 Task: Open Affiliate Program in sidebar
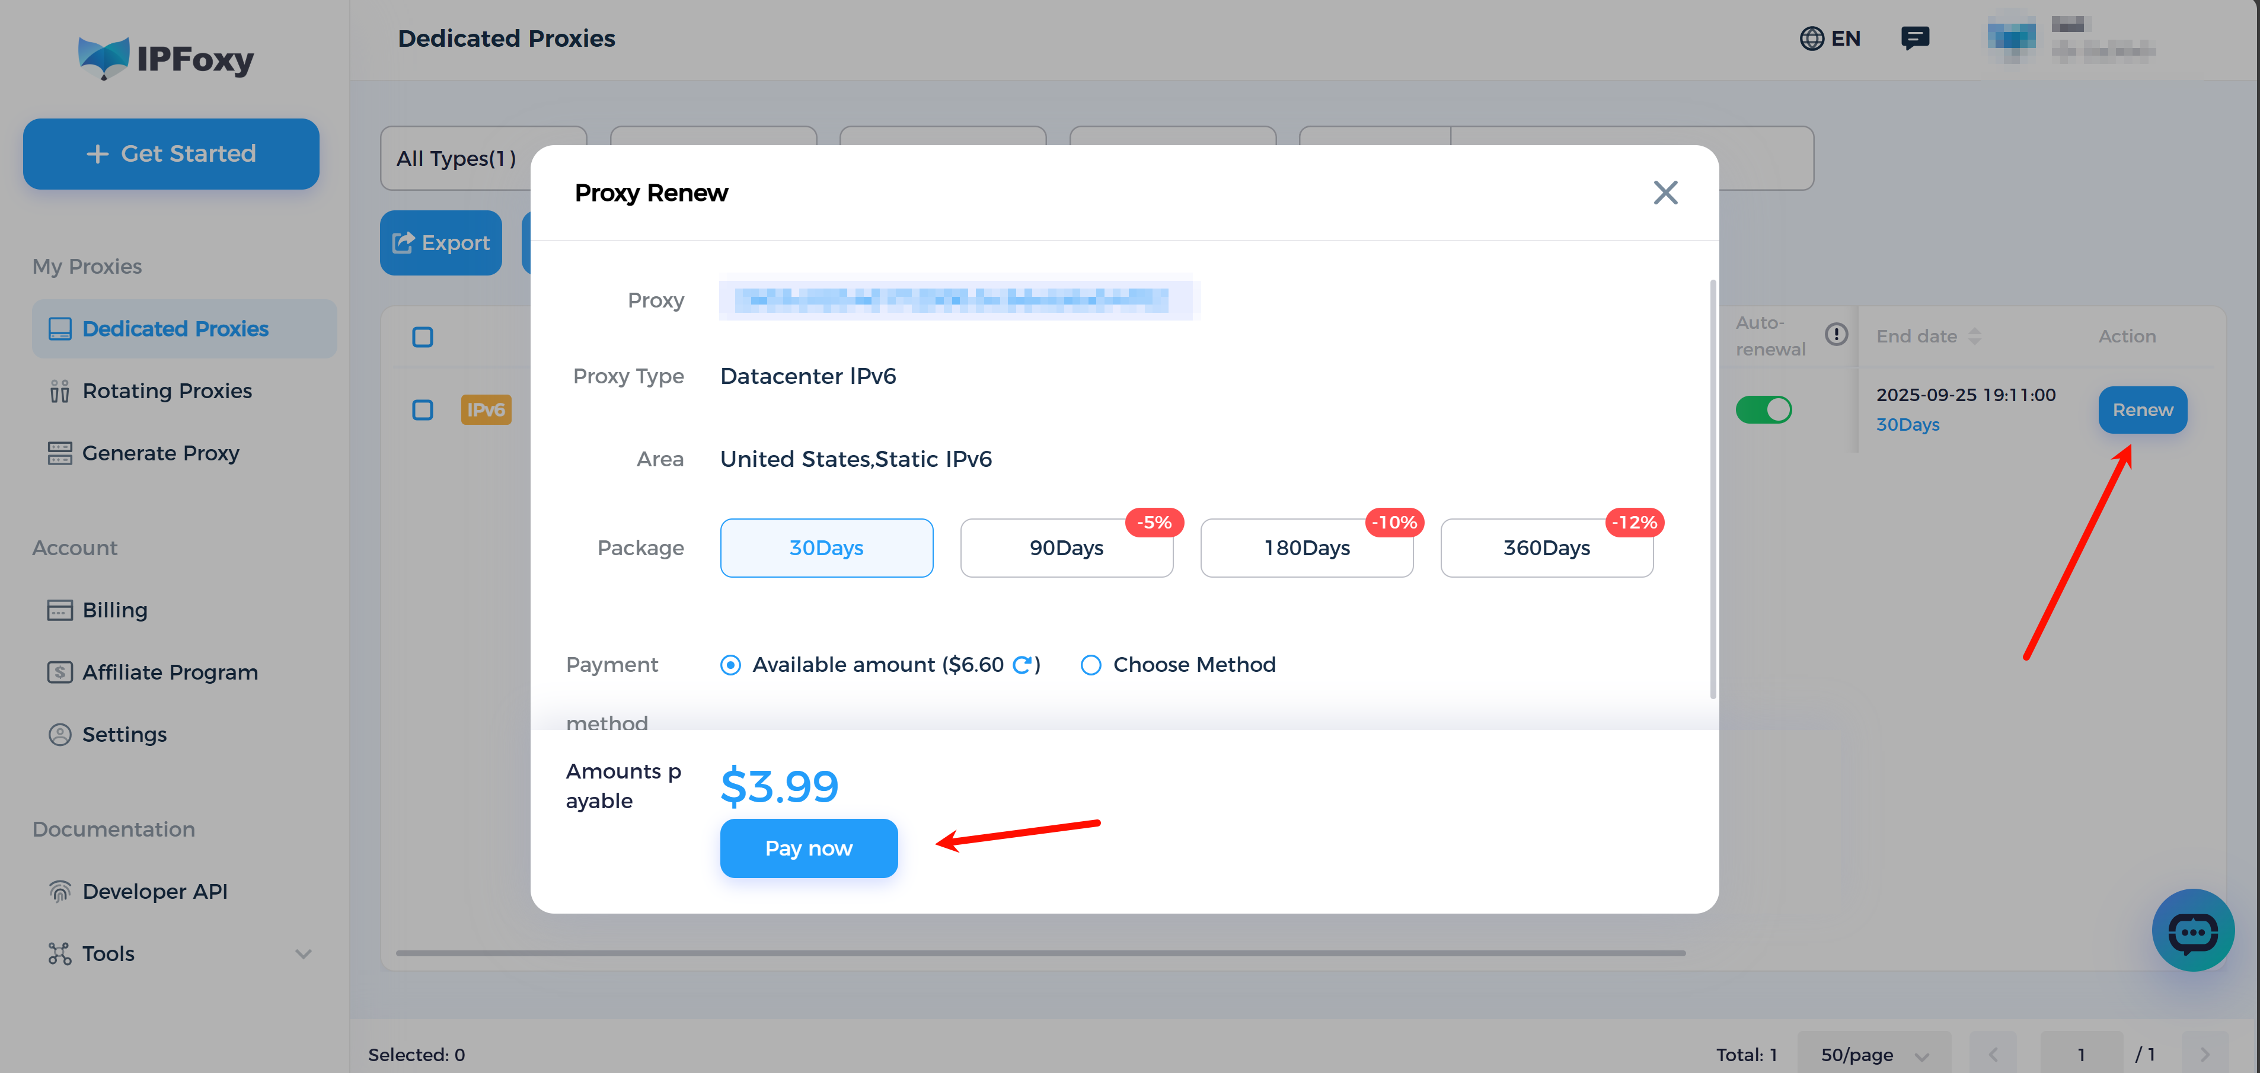click(170, 672)
